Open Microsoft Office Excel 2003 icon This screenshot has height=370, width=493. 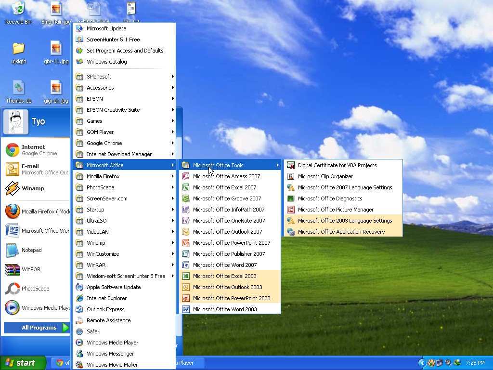click(x=186, y=276)
